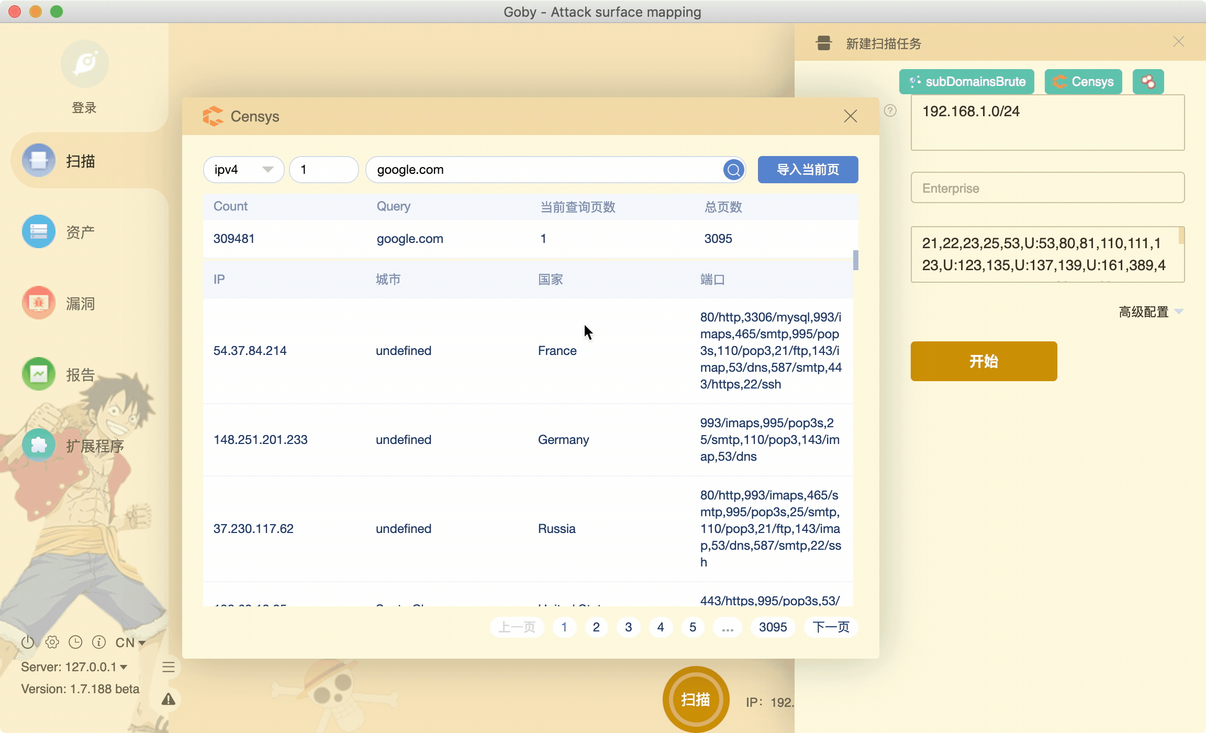Click the 开始 start button
This screenshot has height=733, width=1206.
[x=984, y=361]
